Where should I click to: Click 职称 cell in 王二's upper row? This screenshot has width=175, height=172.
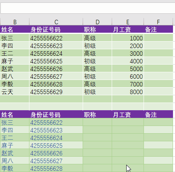click(98, 53)
